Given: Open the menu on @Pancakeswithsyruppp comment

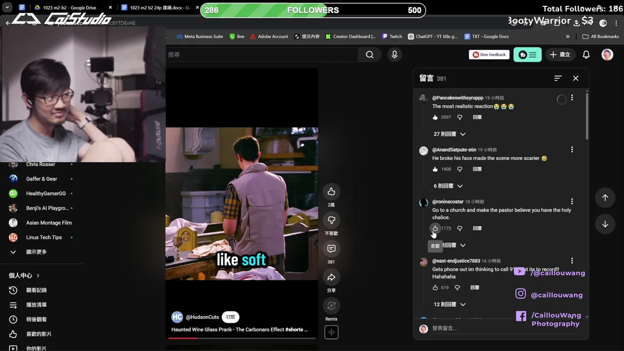Looking at the screenshot, I should (x=572, y=98).
